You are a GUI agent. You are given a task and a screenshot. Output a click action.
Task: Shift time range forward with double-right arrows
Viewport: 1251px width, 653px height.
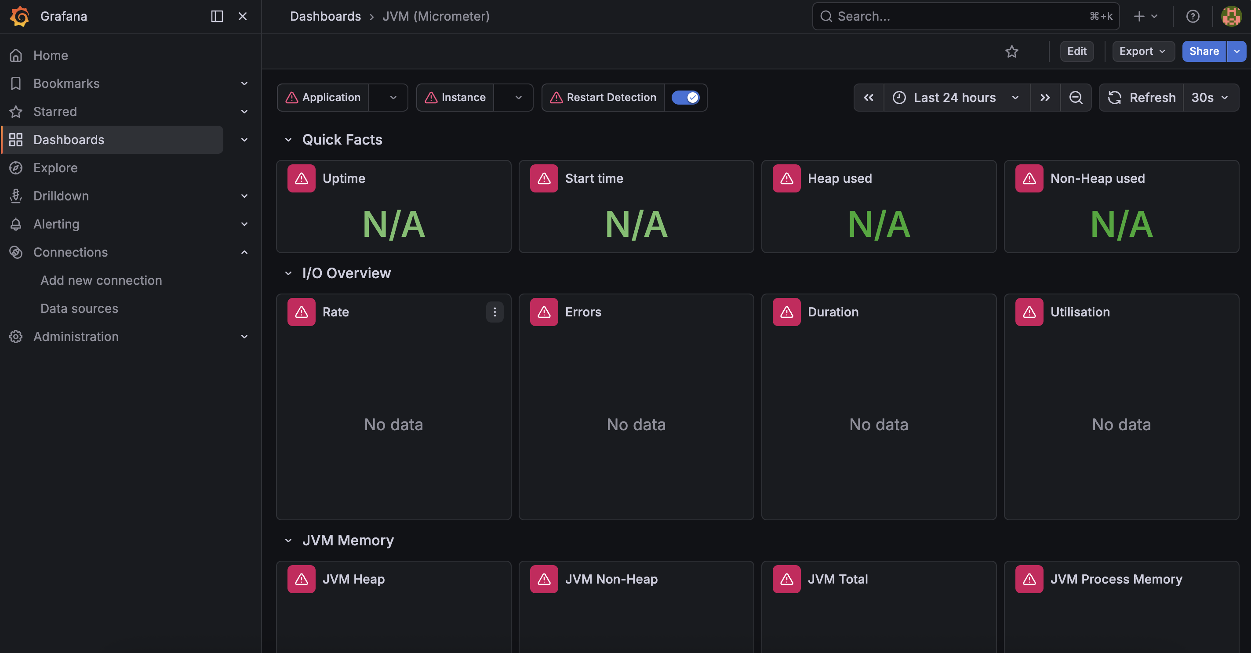click(x=1045, y=98)
